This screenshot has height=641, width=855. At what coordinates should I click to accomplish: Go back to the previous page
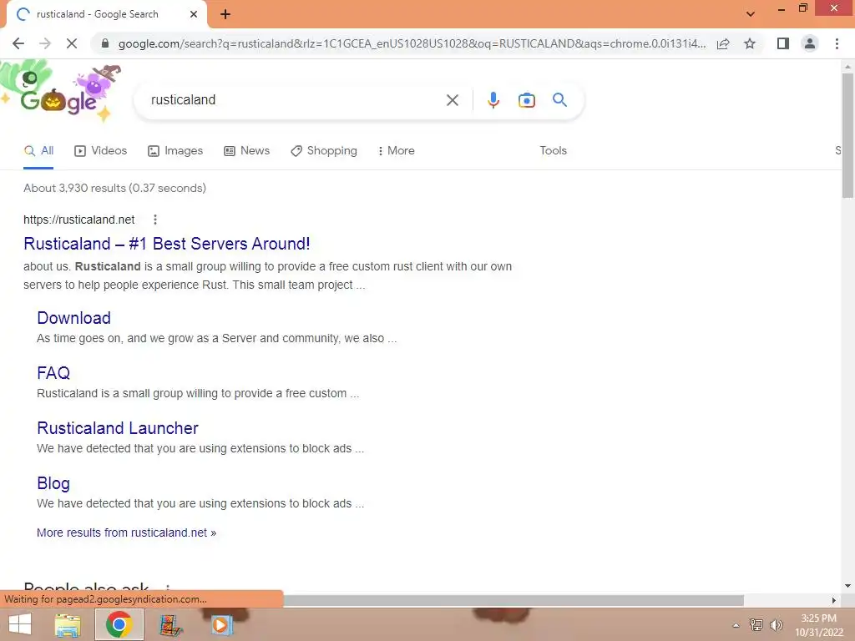tap(18, 43)
